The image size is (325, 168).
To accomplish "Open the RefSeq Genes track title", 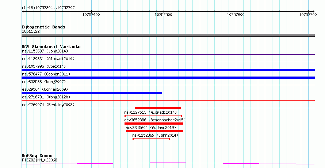I will click(37, 156).
